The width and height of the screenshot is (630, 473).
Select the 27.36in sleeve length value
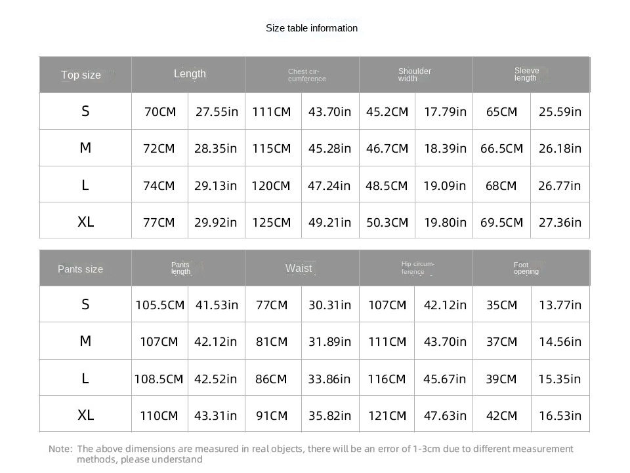pos(560,222)
